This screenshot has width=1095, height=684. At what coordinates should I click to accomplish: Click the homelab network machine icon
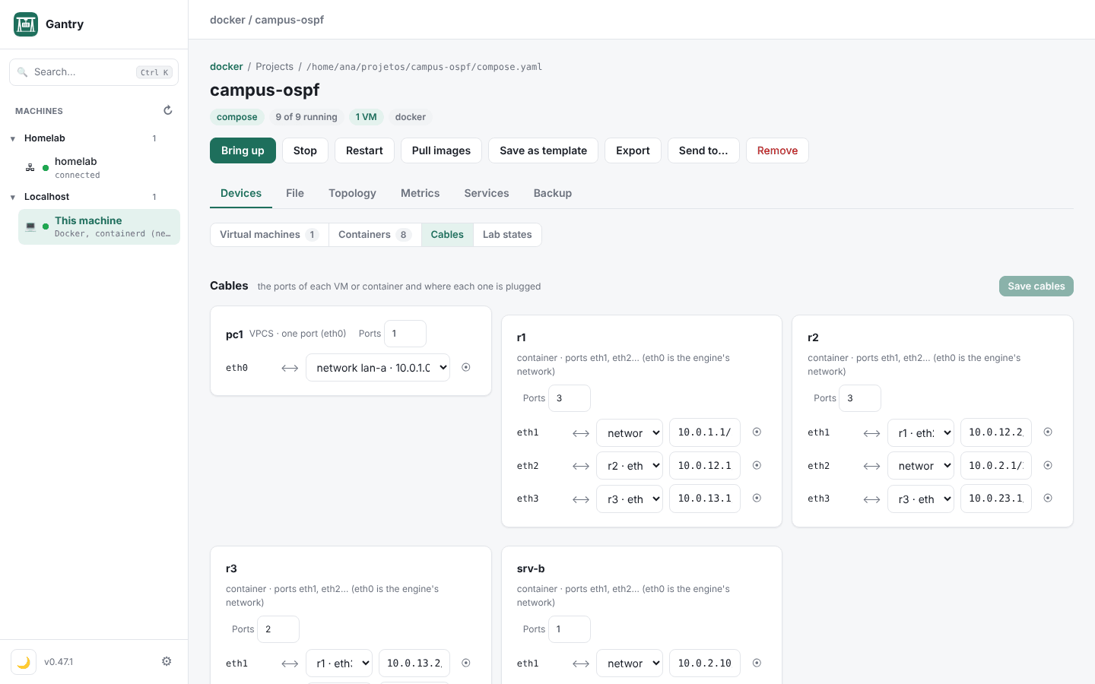coord(30,167)
